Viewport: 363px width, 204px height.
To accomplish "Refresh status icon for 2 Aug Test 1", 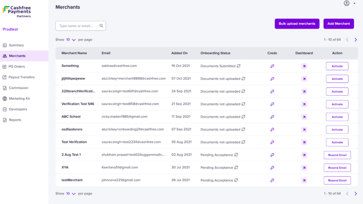I will pyautogui.click(x=236, y=155).
